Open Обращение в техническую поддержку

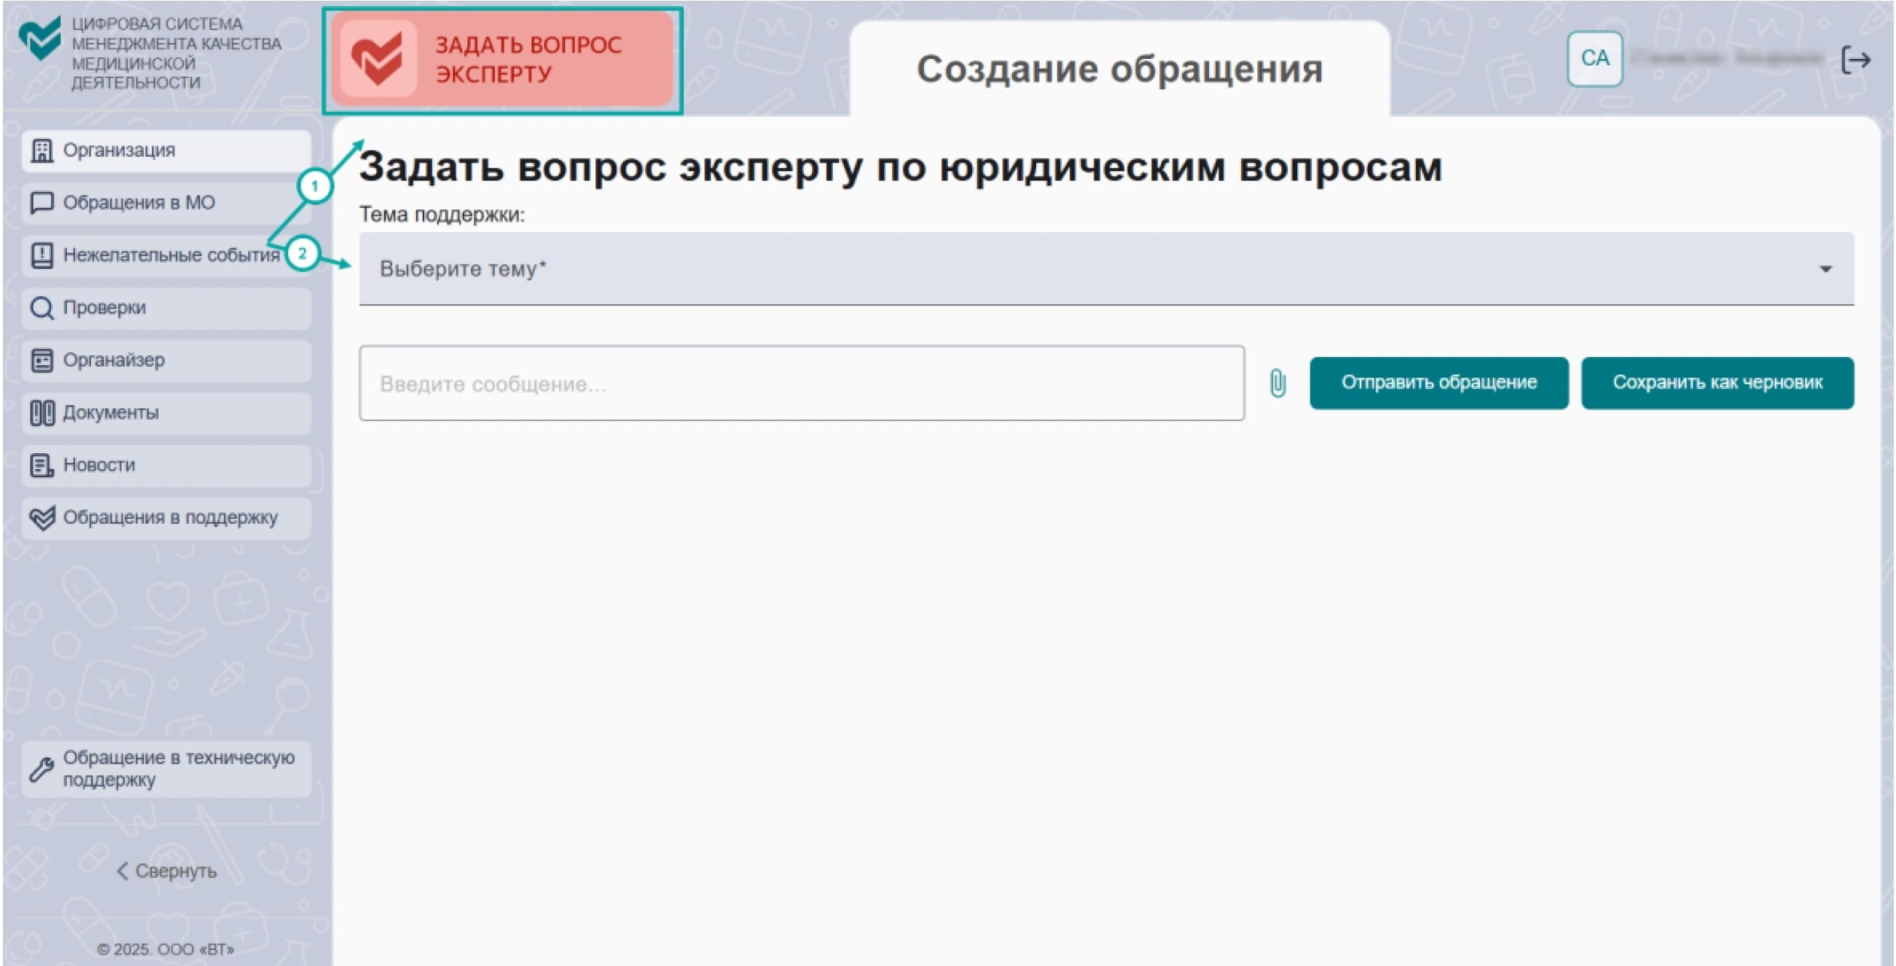167,769
